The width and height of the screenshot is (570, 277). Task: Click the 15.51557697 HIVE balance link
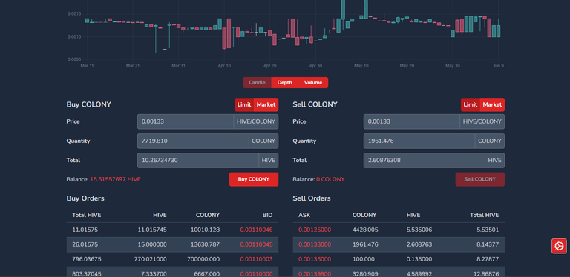pos(115,179)
